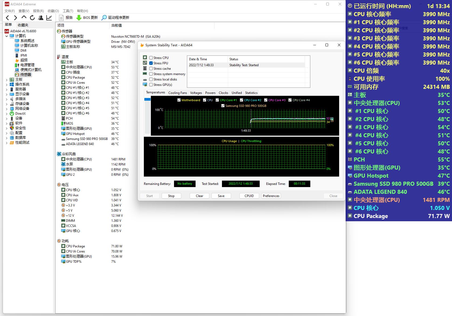
Task: Open the 工具(T) menu
Action: (x=68, y=11)
